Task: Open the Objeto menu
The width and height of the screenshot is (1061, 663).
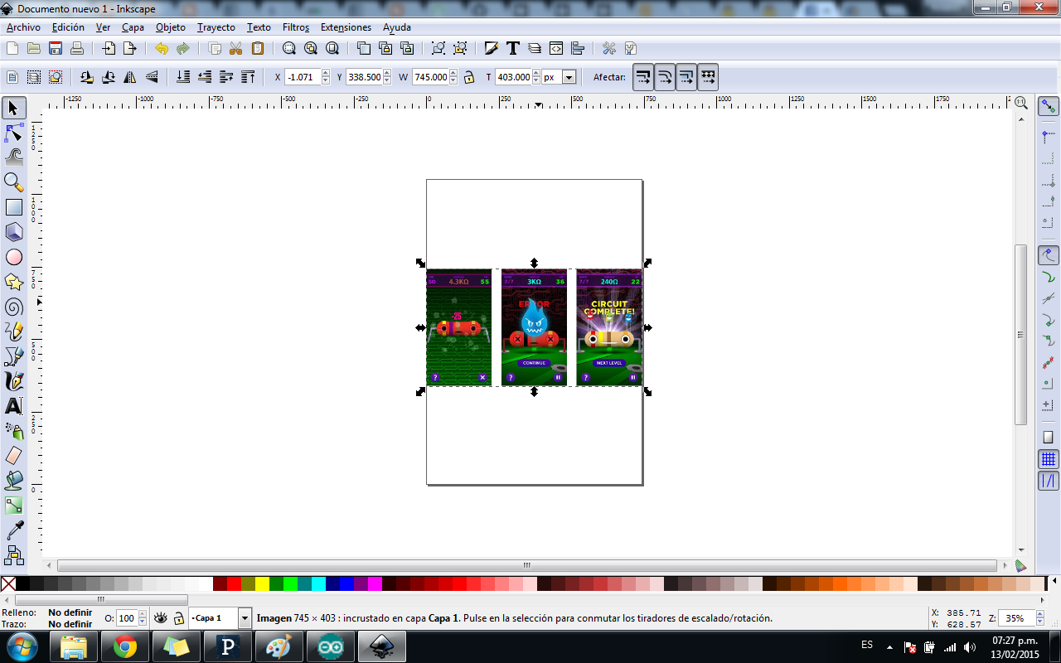Action: pyautogui.click(x=171, y=27)
